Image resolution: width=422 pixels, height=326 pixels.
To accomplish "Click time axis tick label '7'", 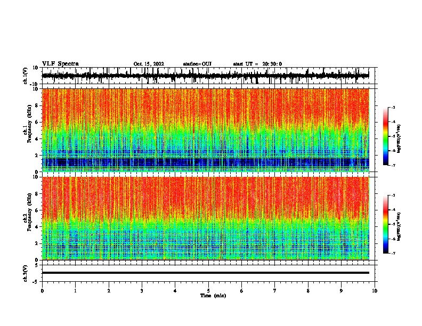I will click(x=275, y=291).
